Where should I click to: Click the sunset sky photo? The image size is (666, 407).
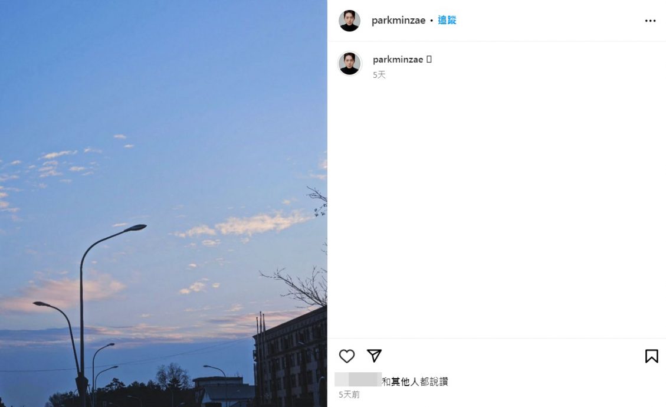point(163,203)
